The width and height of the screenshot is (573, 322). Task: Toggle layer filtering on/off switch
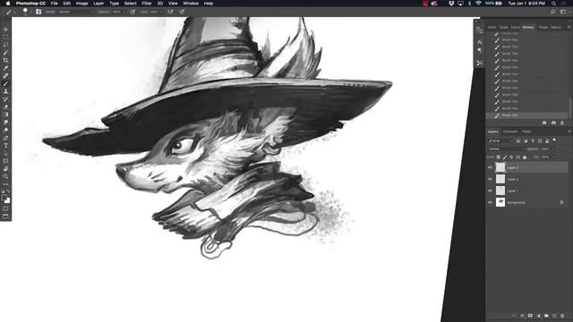554,140
